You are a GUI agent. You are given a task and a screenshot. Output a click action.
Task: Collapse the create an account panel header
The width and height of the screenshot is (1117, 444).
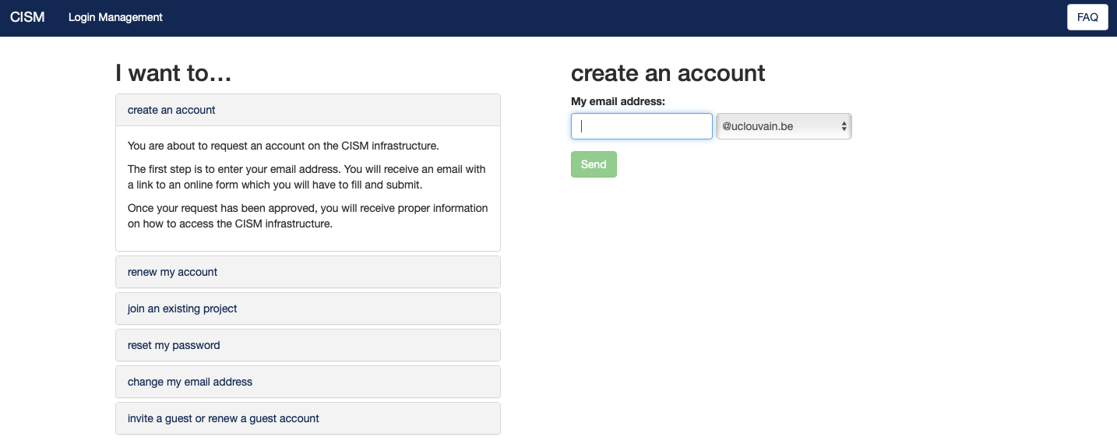point(308,110)
